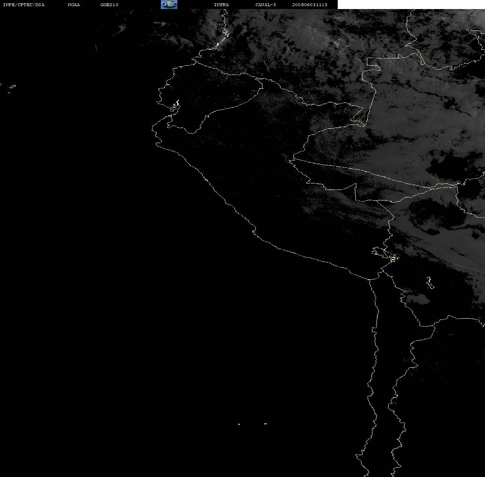Click the 200806031115 timestamp text
This screenshot has width=485, height=477.
pos(310,5)
